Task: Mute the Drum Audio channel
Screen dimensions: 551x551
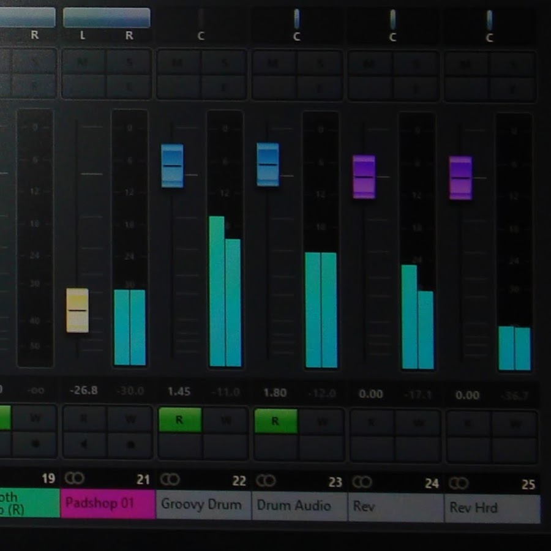Action: click(274, 64)
